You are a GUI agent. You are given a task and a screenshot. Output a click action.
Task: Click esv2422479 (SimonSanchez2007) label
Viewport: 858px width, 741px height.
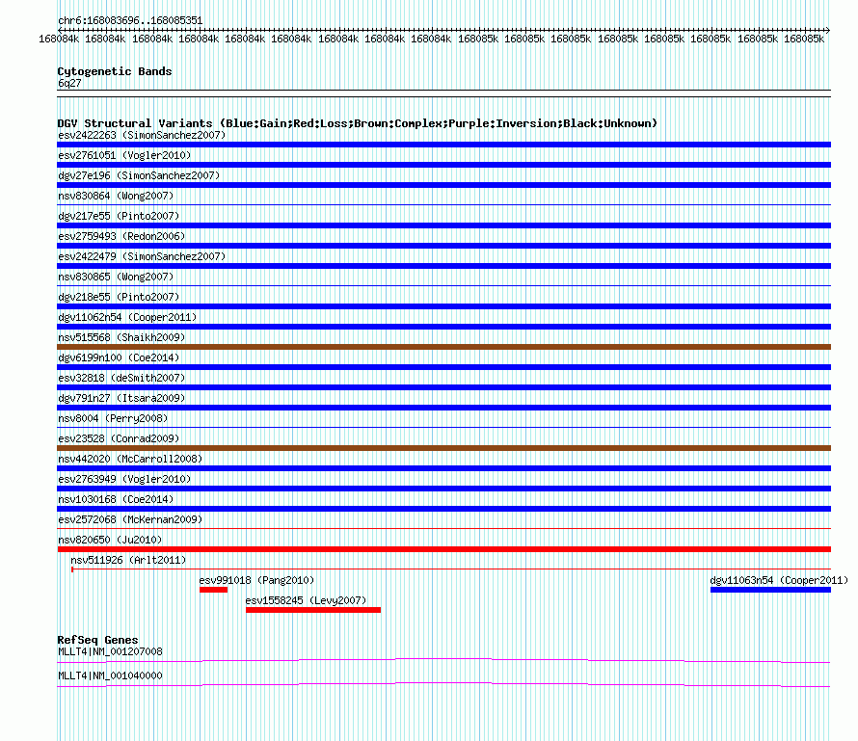tap(142, 256)
